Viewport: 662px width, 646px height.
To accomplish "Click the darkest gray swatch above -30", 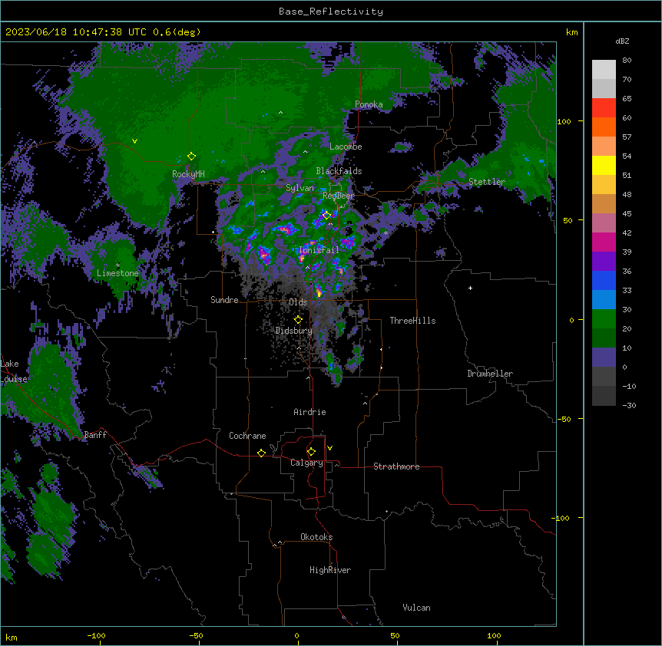I will click(604, 396).
